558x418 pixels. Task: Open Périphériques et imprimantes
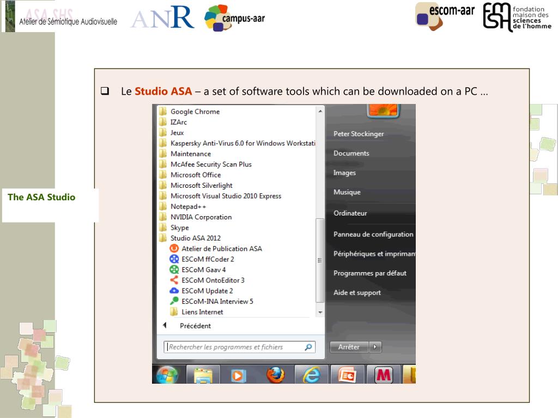[x=374, y=254]
